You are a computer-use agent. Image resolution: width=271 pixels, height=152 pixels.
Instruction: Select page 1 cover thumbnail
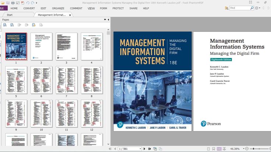[x=16, y=46]
